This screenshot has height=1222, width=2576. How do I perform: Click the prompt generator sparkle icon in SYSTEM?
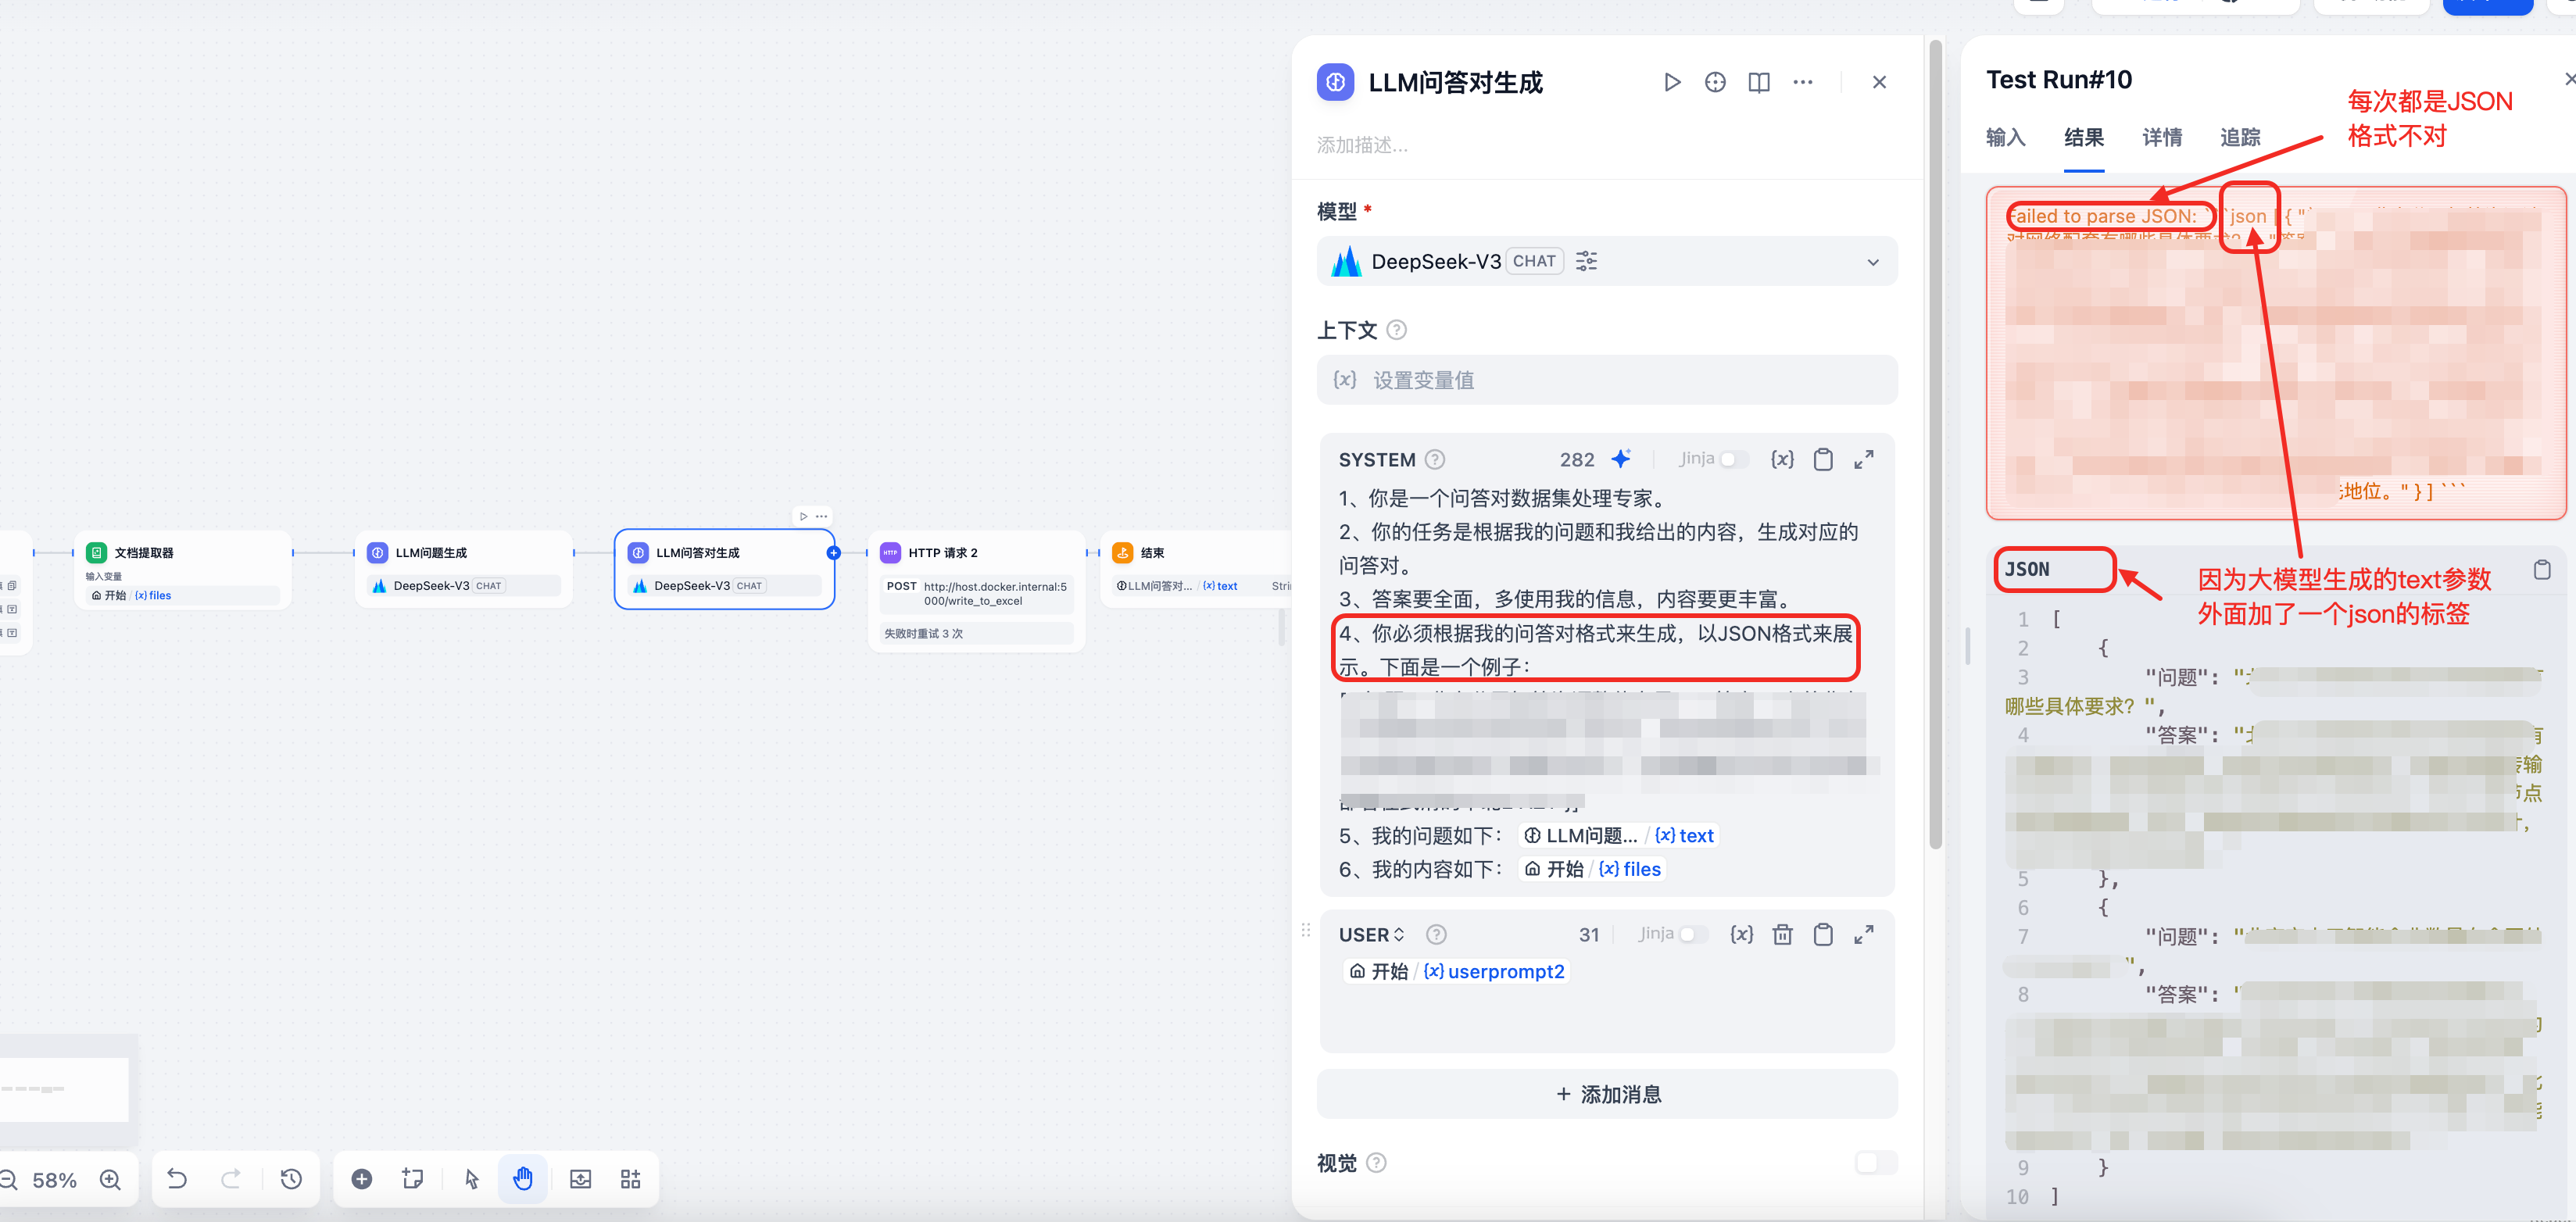tap(1621, 459)
